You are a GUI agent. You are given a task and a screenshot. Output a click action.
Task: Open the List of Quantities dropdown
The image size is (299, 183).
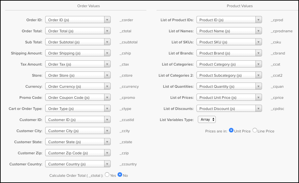coord(229,86)
